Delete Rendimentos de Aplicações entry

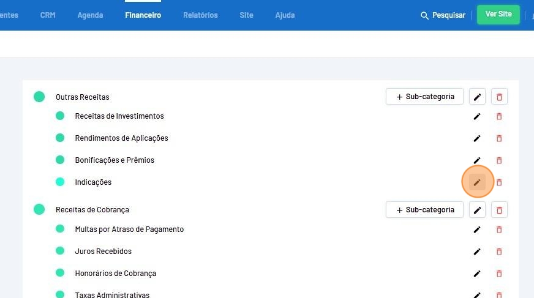pyautogui.click(x=499, y=138)
